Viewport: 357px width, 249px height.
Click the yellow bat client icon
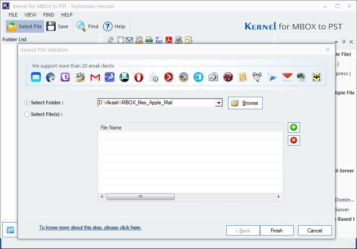(x=317, y=77)
